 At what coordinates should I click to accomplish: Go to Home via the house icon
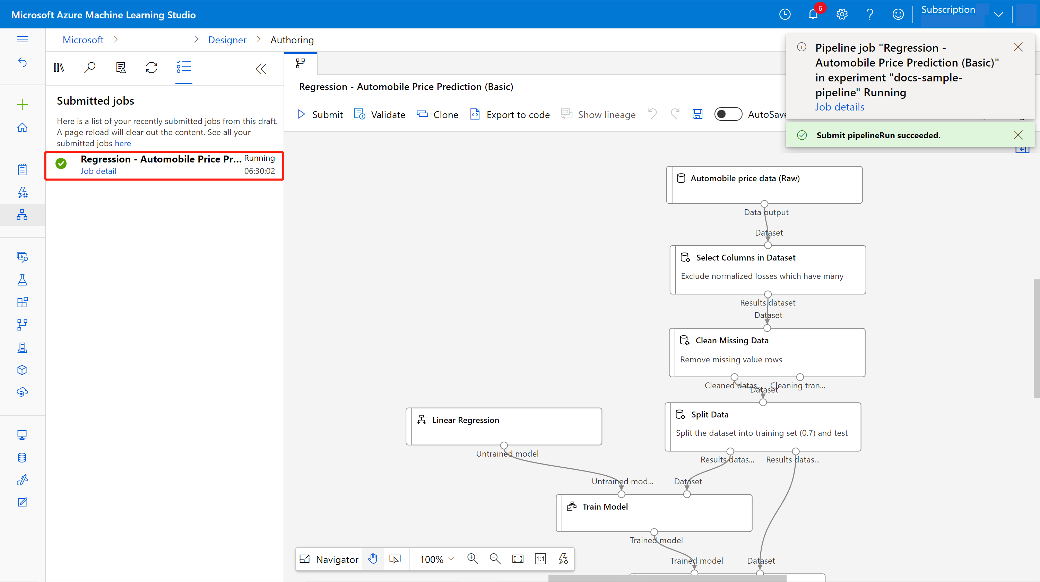click(x=22, y=128)
